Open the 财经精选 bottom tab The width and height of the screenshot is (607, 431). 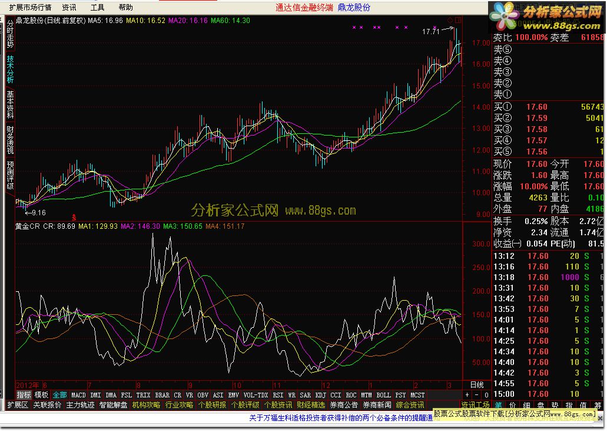click(x=311, y=405)
